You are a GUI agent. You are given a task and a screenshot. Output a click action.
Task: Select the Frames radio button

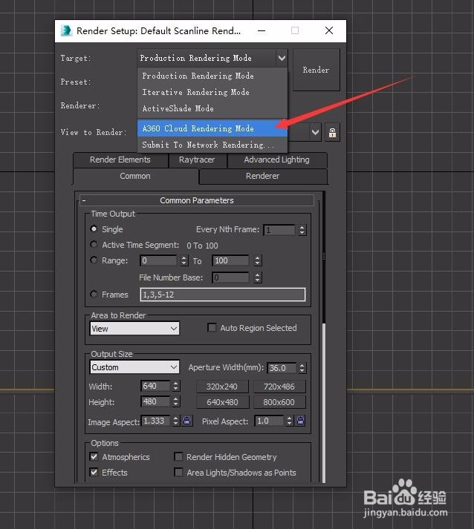click(x=94, y=294)
